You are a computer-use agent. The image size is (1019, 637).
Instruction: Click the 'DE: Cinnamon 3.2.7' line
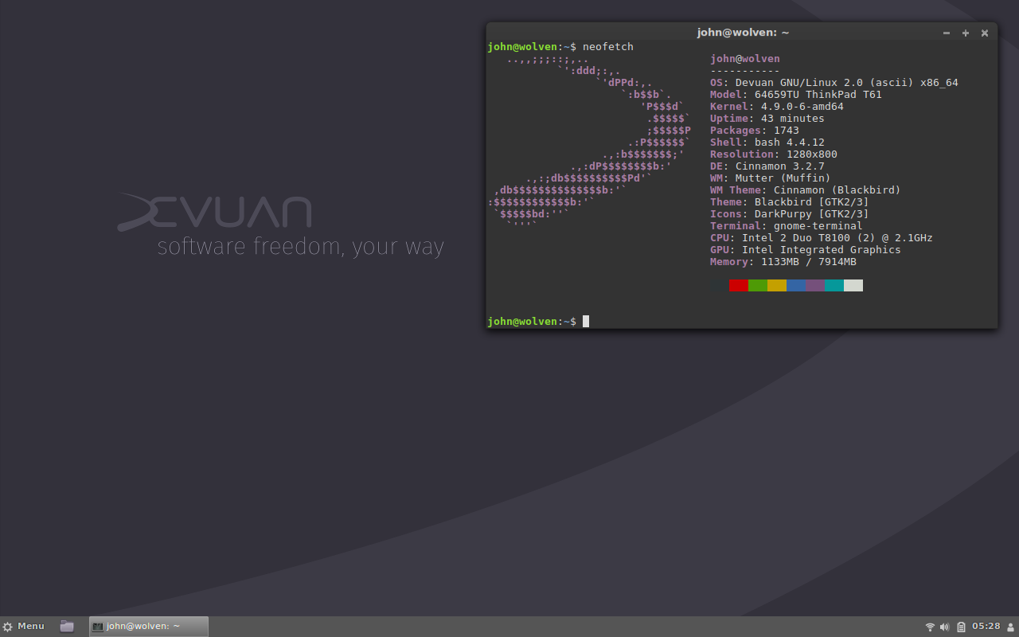[x=767, y=166]
